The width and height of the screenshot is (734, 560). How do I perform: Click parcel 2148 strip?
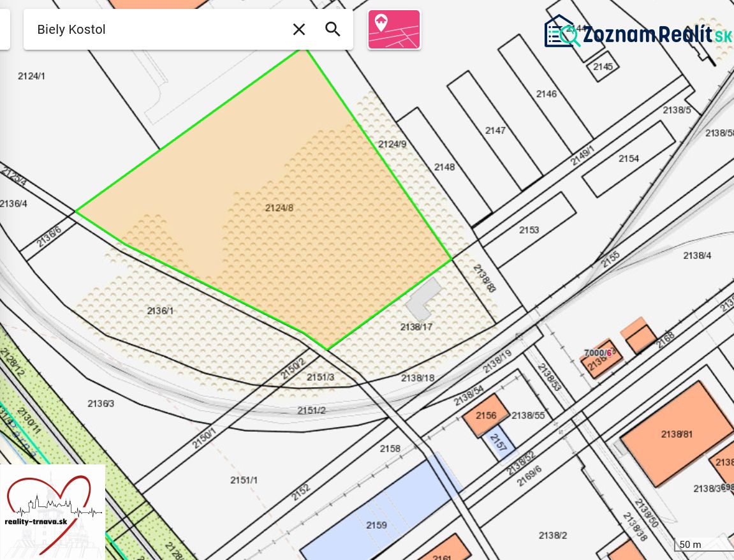pyautogui.click(x=444, y=166)
